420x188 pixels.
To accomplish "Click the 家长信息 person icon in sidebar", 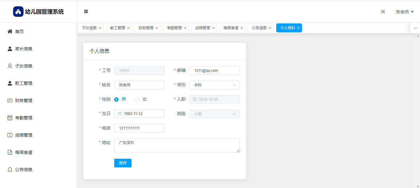I will coord(10,49).
